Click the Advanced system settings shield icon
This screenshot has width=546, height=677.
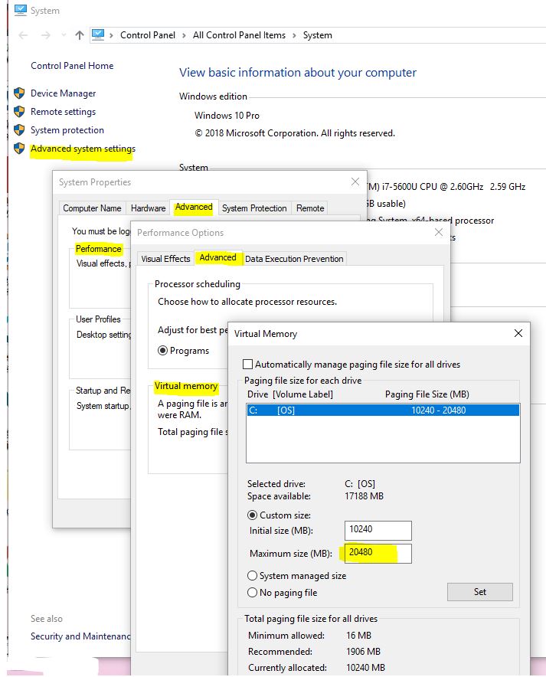19,149
